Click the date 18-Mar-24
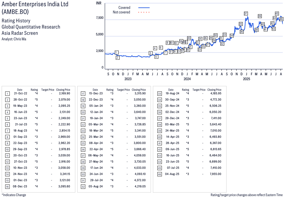The width and height of the screenshot is (286, 197). click(96, 131)
